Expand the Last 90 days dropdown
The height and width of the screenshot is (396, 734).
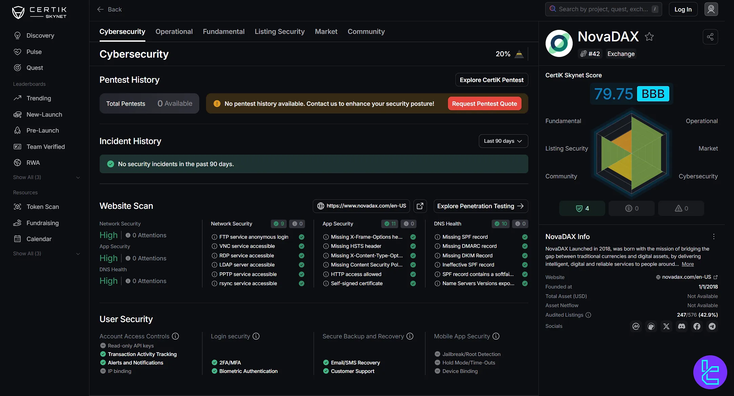[503, 141]
